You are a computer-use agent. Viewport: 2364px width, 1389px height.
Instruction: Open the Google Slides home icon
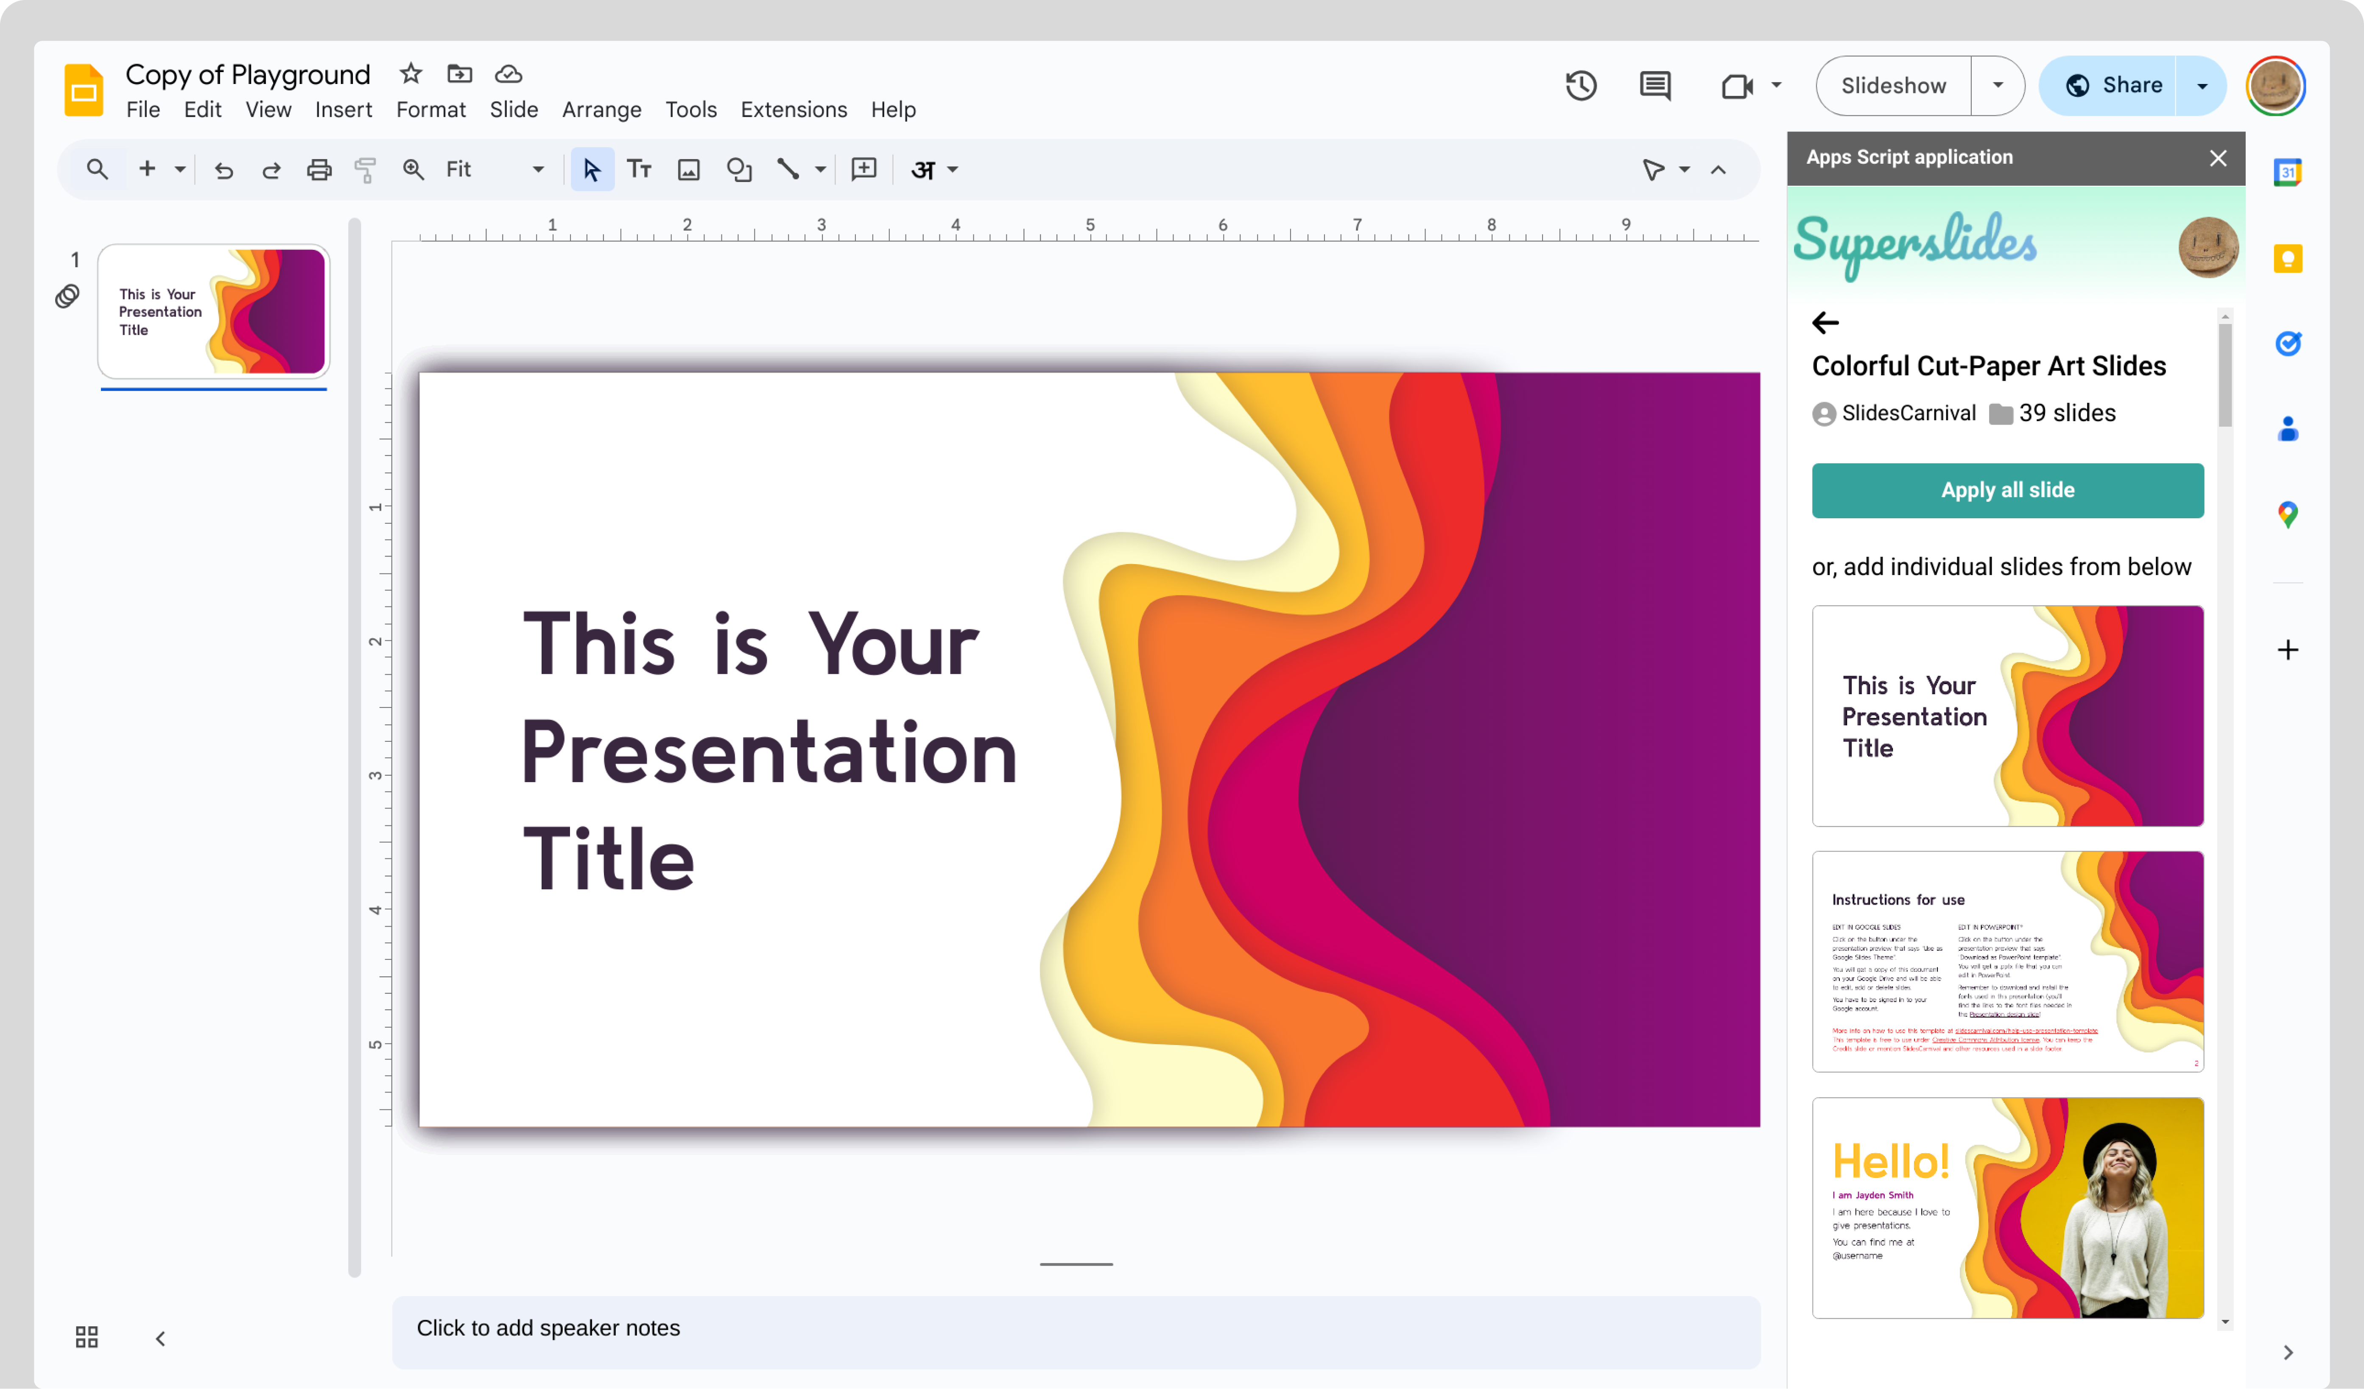coord(84,90)
